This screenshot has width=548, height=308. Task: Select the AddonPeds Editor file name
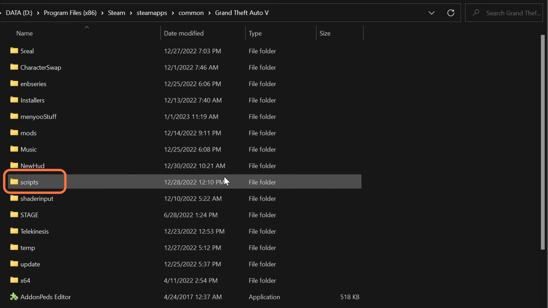pyautogui.click(x=46, y=297)
